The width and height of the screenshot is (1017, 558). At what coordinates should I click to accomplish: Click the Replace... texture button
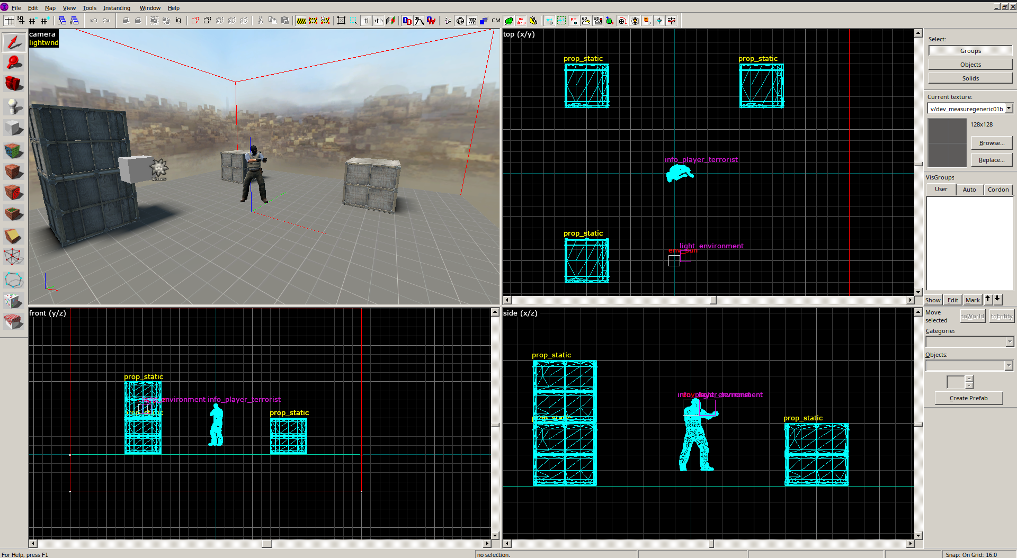992,160
